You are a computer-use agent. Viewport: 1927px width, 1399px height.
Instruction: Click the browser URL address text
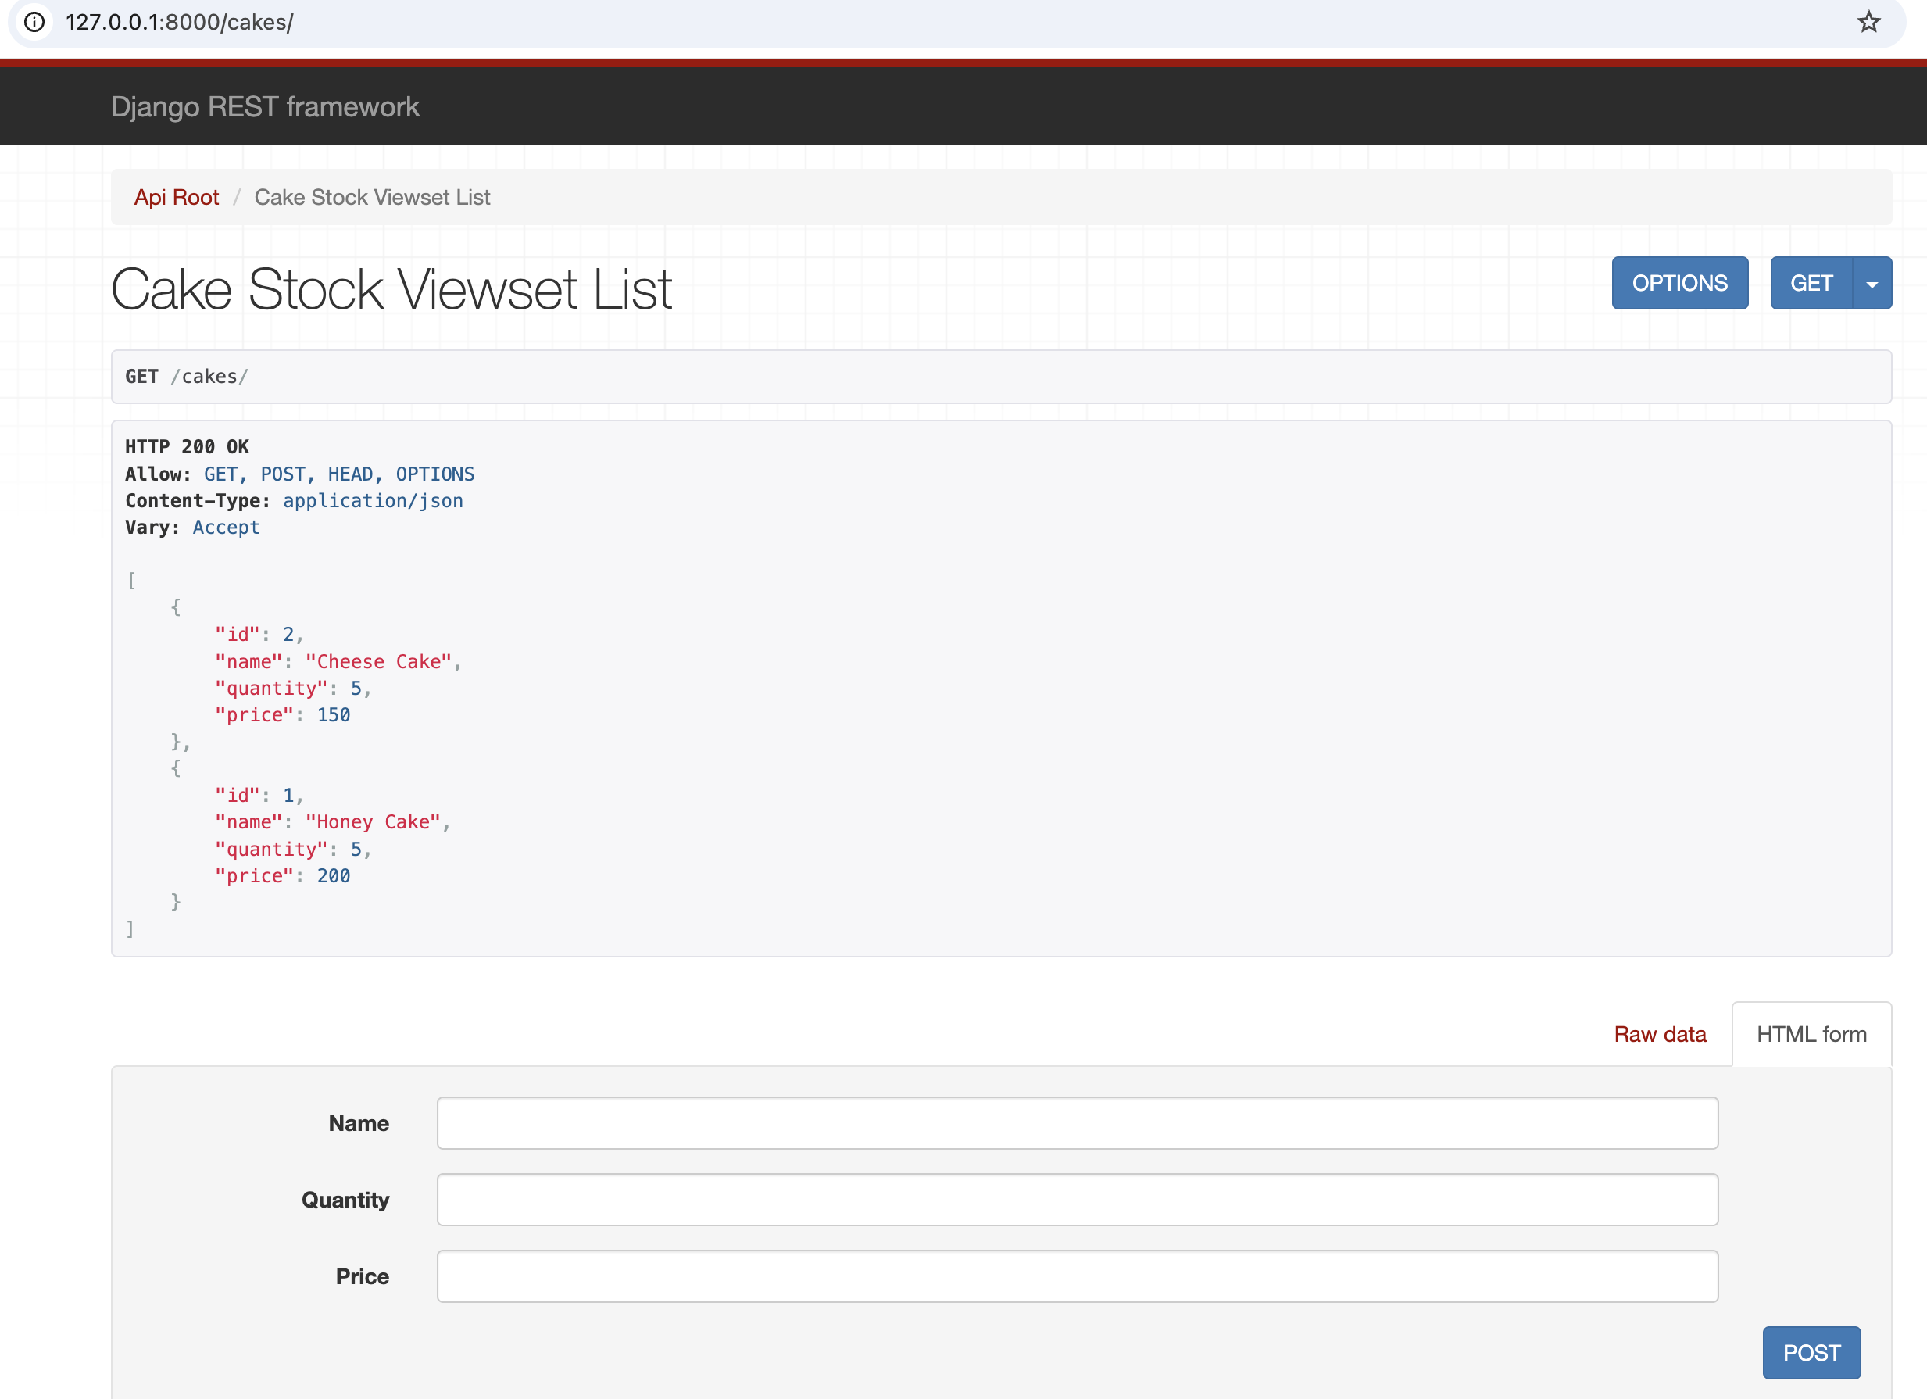[x=179, y=22]
